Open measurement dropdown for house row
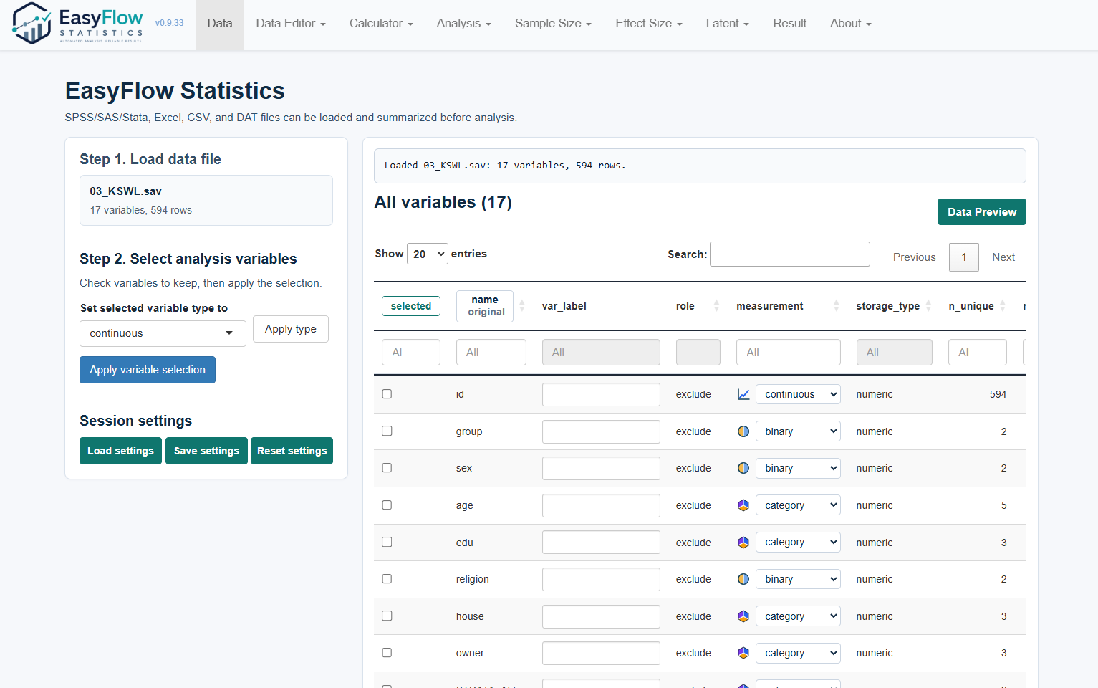The height and width of the screenshot is (688, 1098). [798, 616]
